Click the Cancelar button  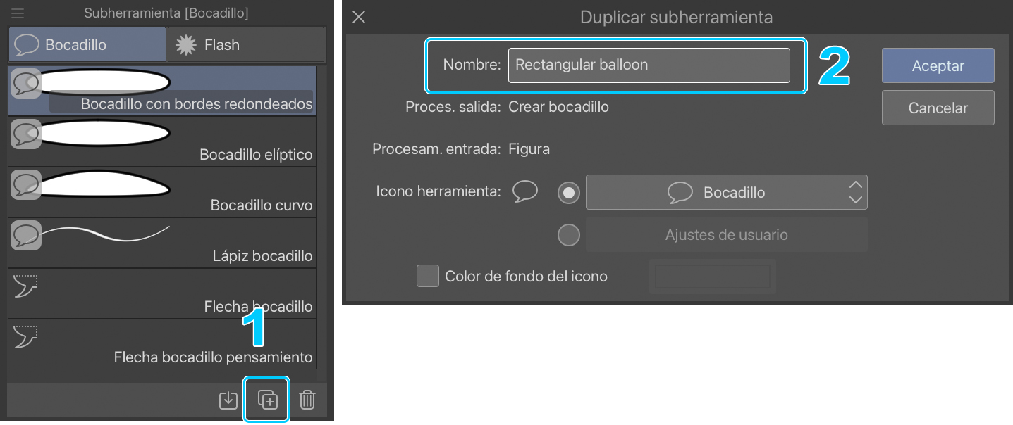point(938,108)
